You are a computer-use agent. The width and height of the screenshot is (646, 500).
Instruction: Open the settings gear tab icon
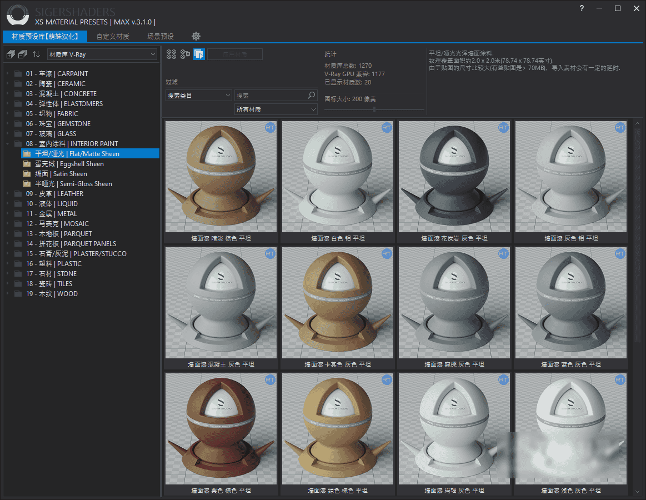(196, 36)
